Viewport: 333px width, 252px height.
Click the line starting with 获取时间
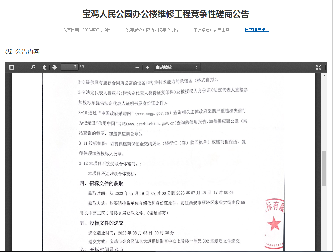[x=161, y=193]
